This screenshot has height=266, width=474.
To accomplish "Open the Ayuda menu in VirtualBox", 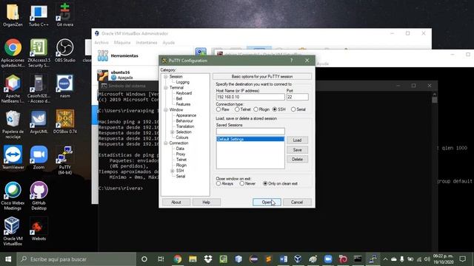I will [169, 43].
